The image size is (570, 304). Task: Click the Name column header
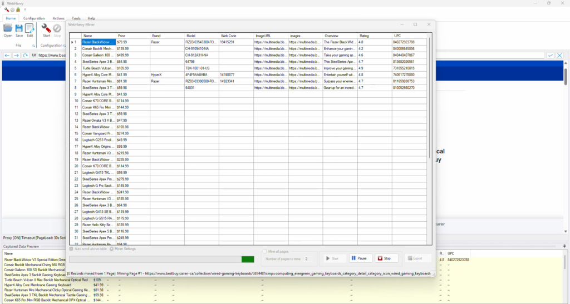click(99, 36)
